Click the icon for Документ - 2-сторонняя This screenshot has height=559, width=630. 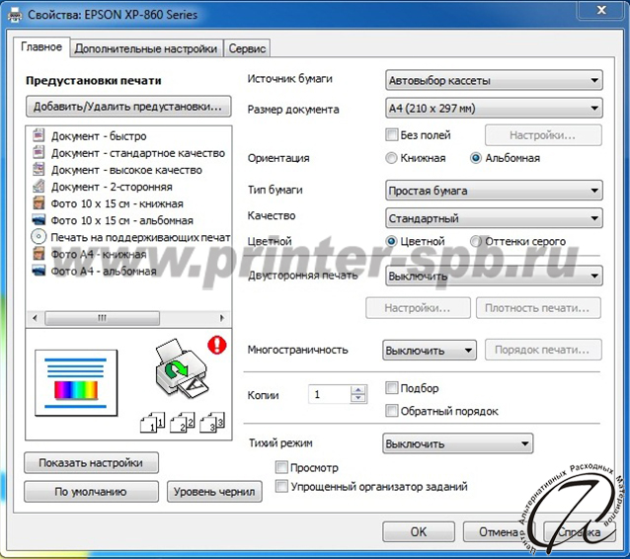coord(39,186)
